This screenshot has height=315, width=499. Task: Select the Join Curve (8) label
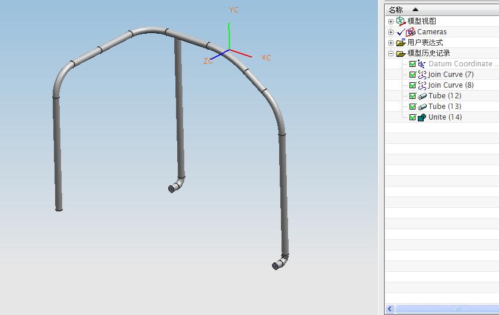pos(450,85)
